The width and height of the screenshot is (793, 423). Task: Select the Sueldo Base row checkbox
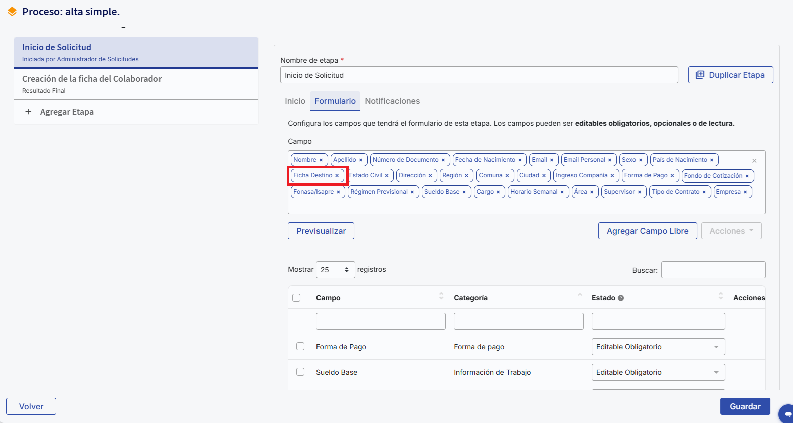point(300,372)
